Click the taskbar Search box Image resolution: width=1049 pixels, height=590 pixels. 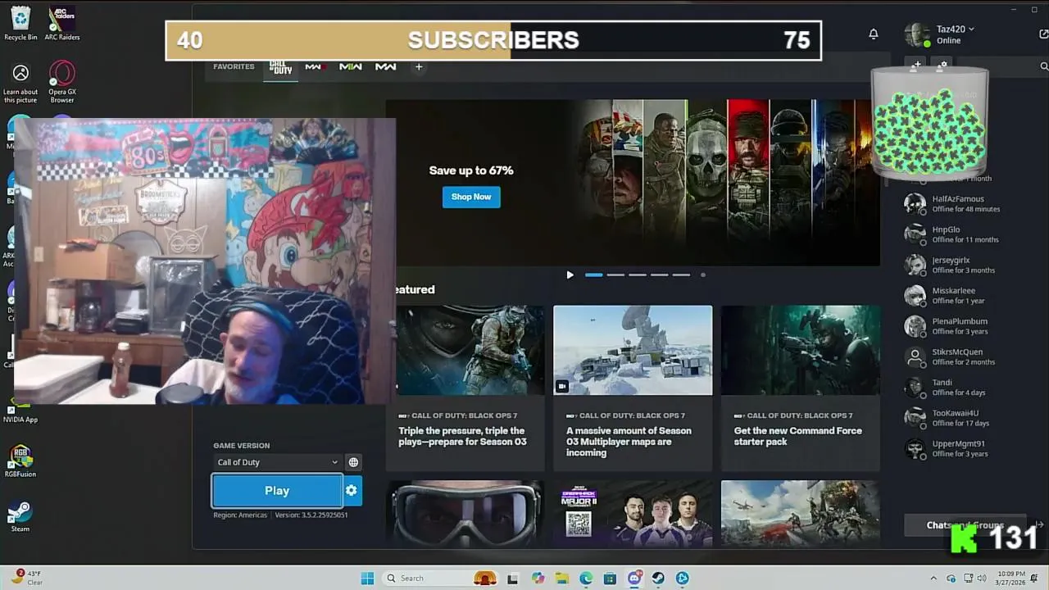pos(440,579)
